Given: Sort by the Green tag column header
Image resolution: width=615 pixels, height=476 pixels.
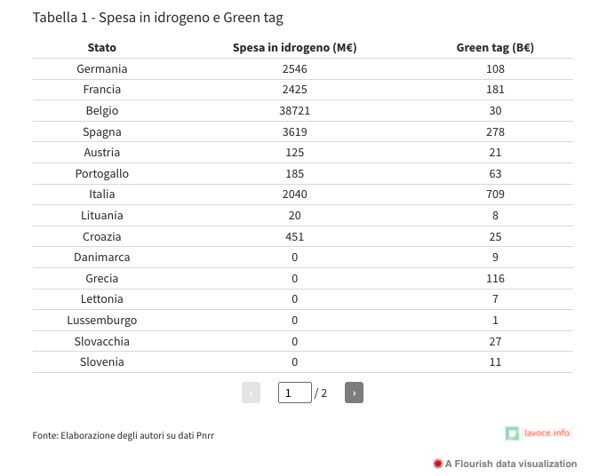Looking at the screenshot, I should pos(495,48).
